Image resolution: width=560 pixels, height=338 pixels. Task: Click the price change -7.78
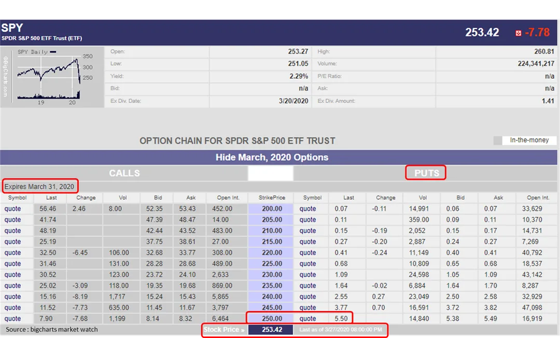click(537, 33)
